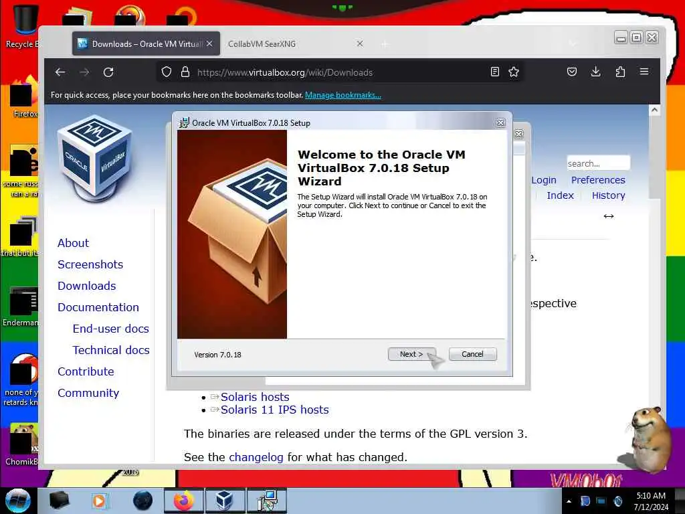Toggle reader view icon in address bar

pyautogui.click(x=495, y=72)
